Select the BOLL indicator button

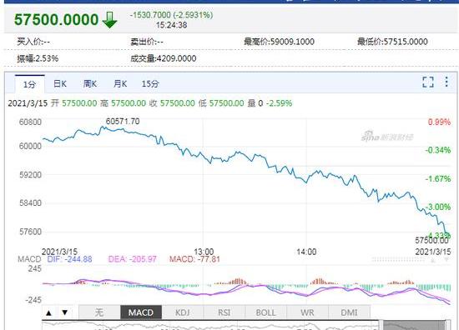(x=265, y=312)
